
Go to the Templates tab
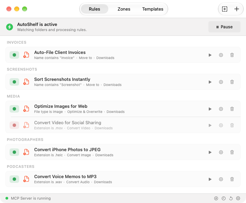pos(153,9)
